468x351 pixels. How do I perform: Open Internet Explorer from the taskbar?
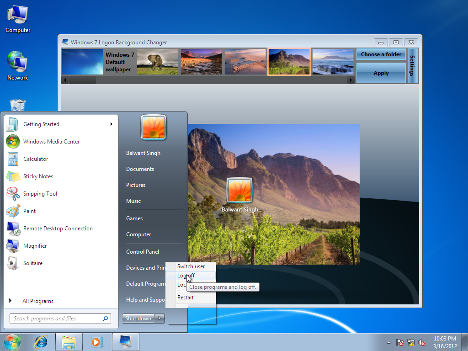pos(41,342)
